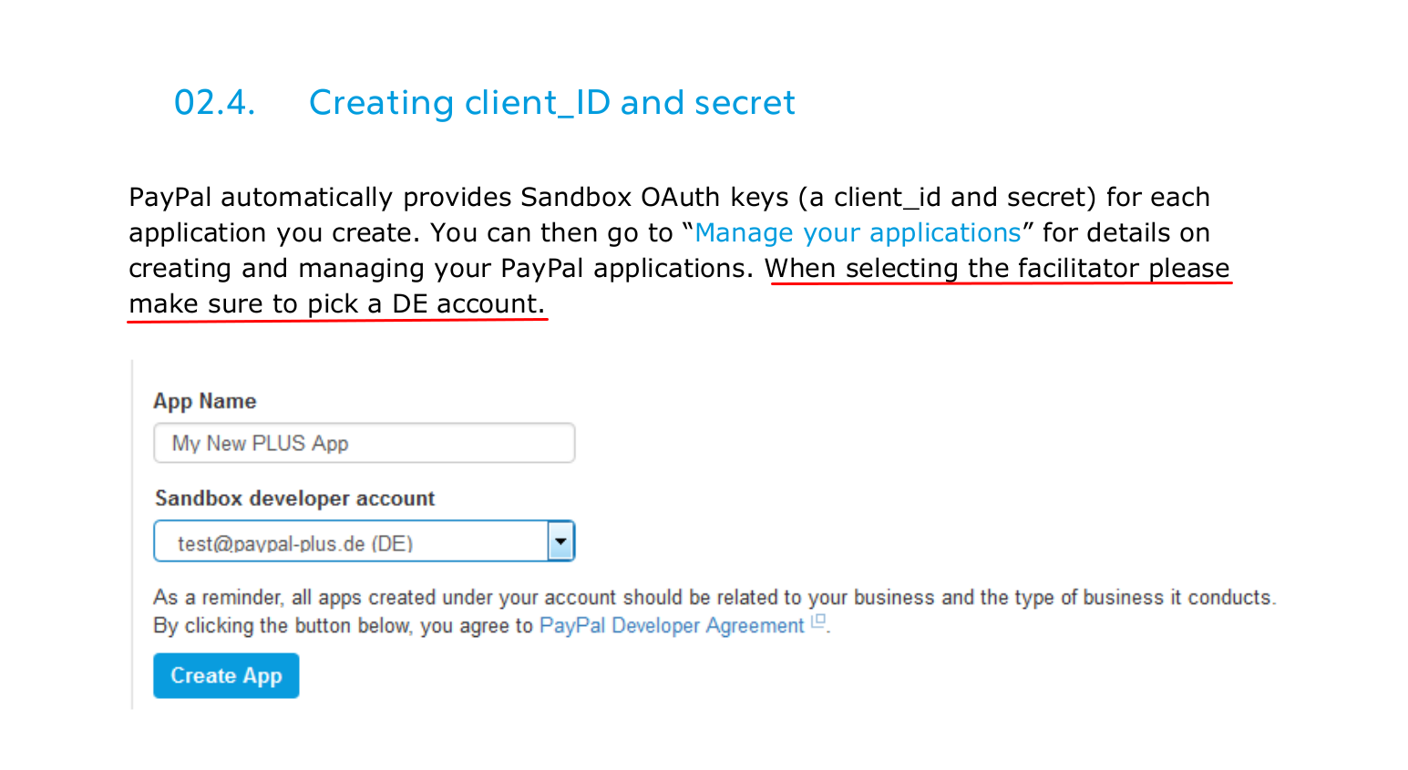The width and height of the screenshot is (1408, 770).
Task: Open the "Manage your applications" link
Action: 858,233
